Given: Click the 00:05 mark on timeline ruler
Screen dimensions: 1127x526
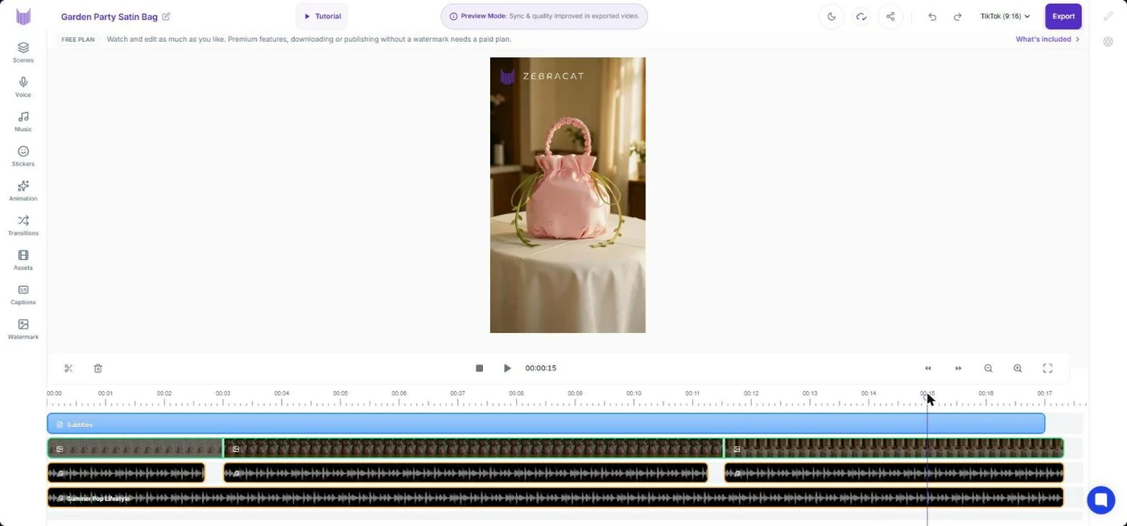Looking at the screenshot, I should click(341, 393).
